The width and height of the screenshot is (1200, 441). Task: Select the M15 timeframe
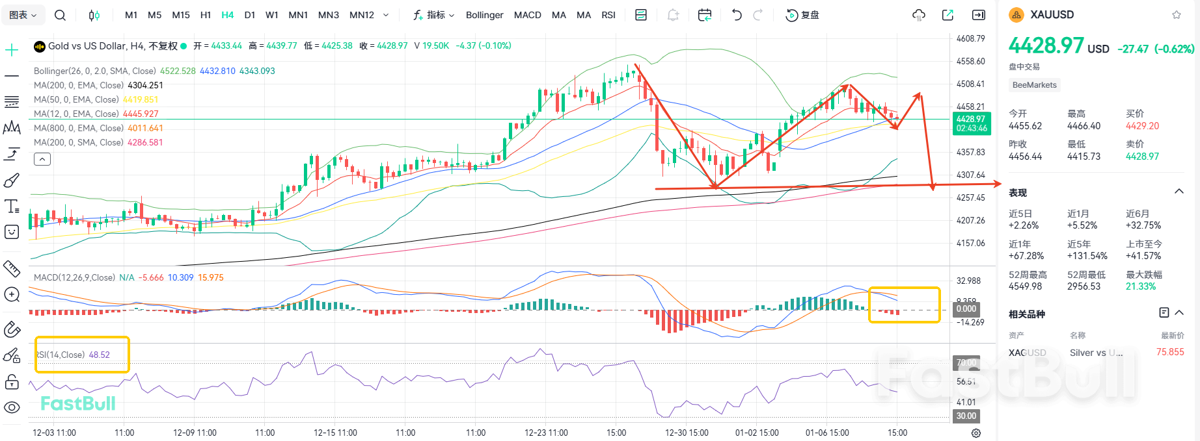181,15
